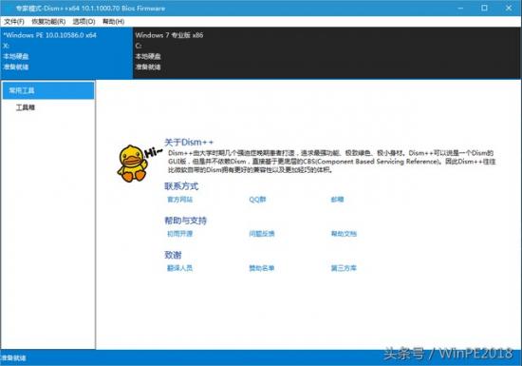
Task: Close the Dism++ window
Action: click(509, 8)
